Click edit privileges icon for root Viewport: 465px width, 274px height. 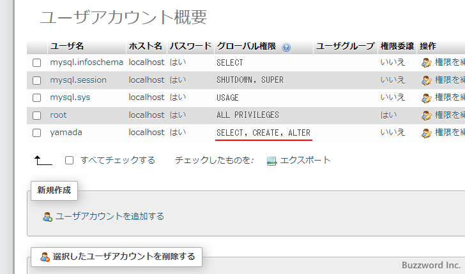[x=427, y=115]
